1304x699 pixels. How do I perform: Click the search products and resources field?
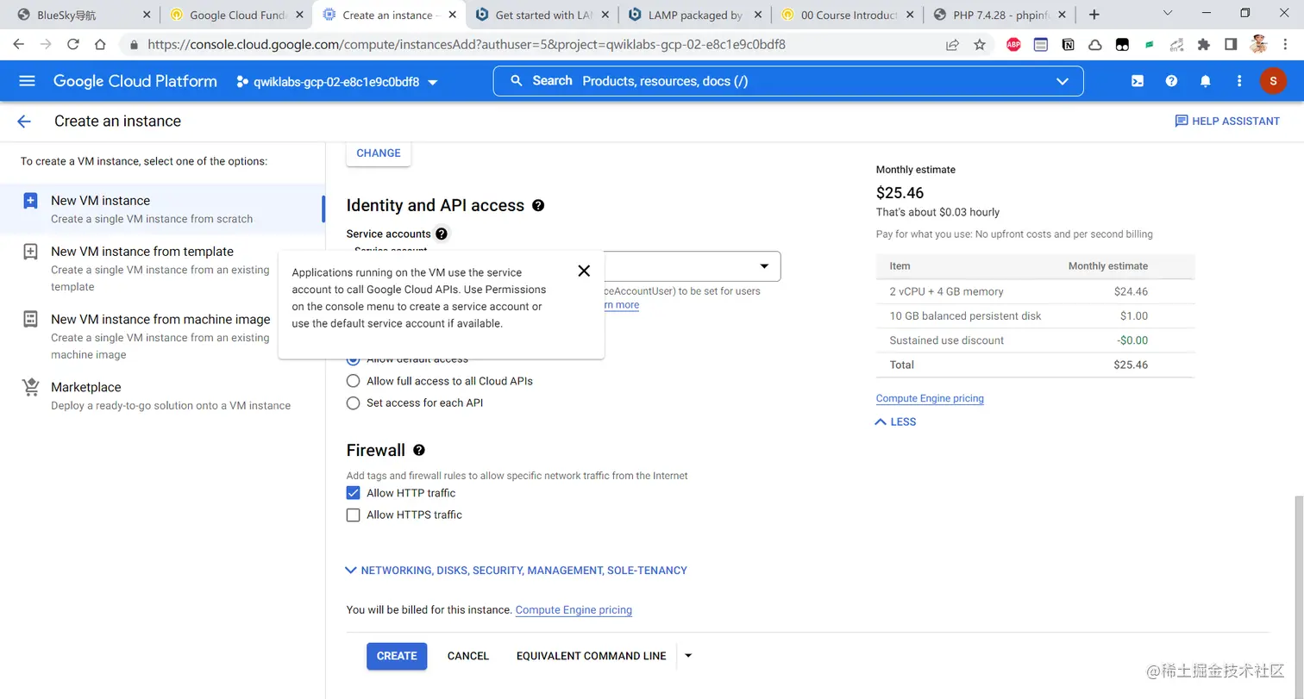pos(788,81)
